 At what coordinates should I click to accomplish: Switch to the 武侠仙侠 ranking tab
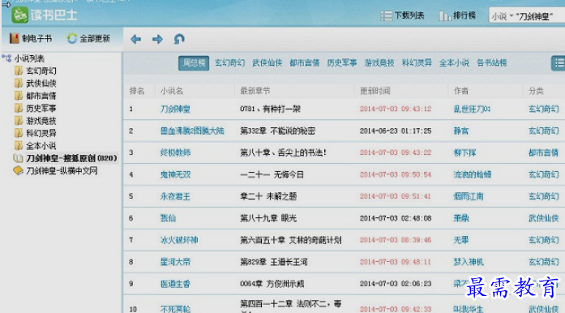coord(267,63)
